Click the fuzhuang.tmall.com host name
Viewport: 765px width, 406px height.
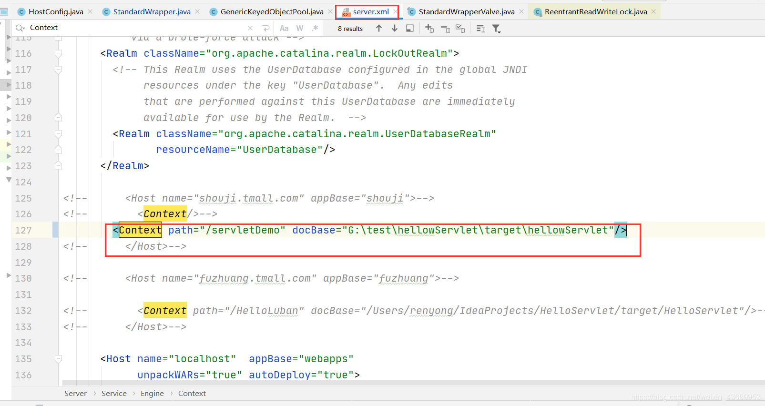click(x=255, y=278)
